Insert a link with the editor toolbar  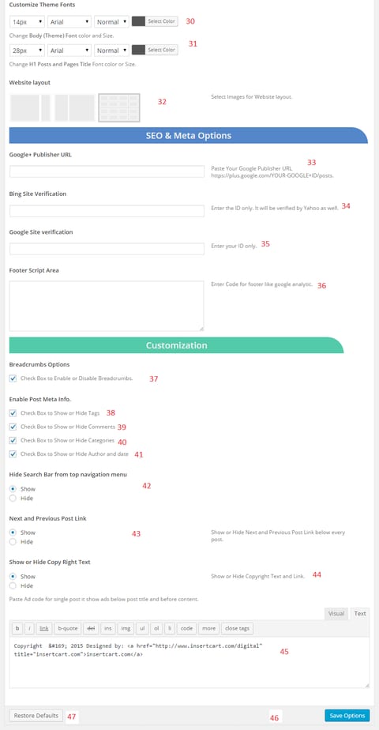44,628
